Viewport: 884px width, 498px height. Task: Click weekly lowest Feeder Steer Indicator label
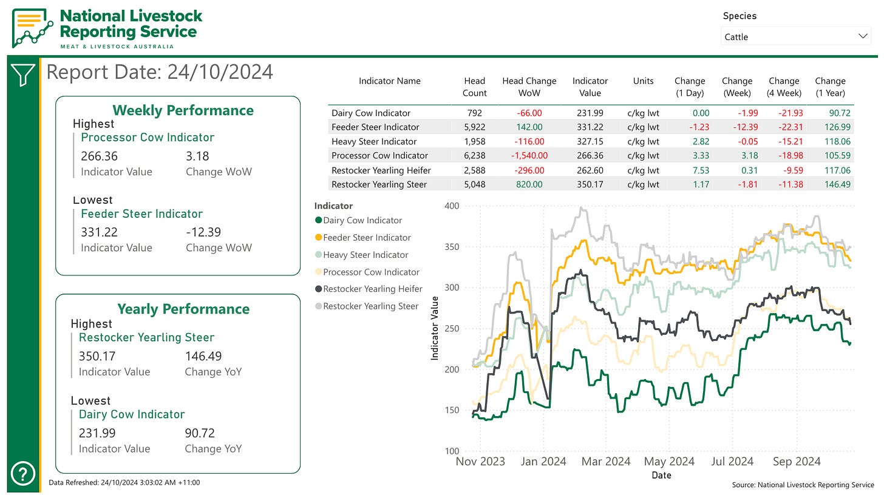coord(141,214)
